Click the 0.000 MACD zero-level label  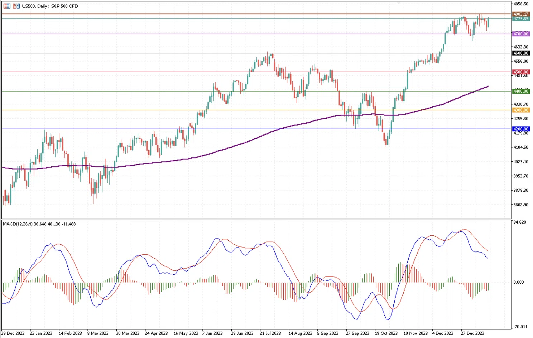[x=518, y=282]
